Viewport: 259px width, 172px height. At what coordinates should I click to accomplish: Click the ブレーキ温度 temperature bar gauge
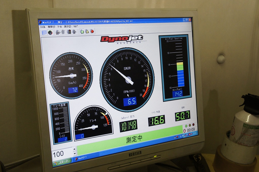click(x=61, y=123)
